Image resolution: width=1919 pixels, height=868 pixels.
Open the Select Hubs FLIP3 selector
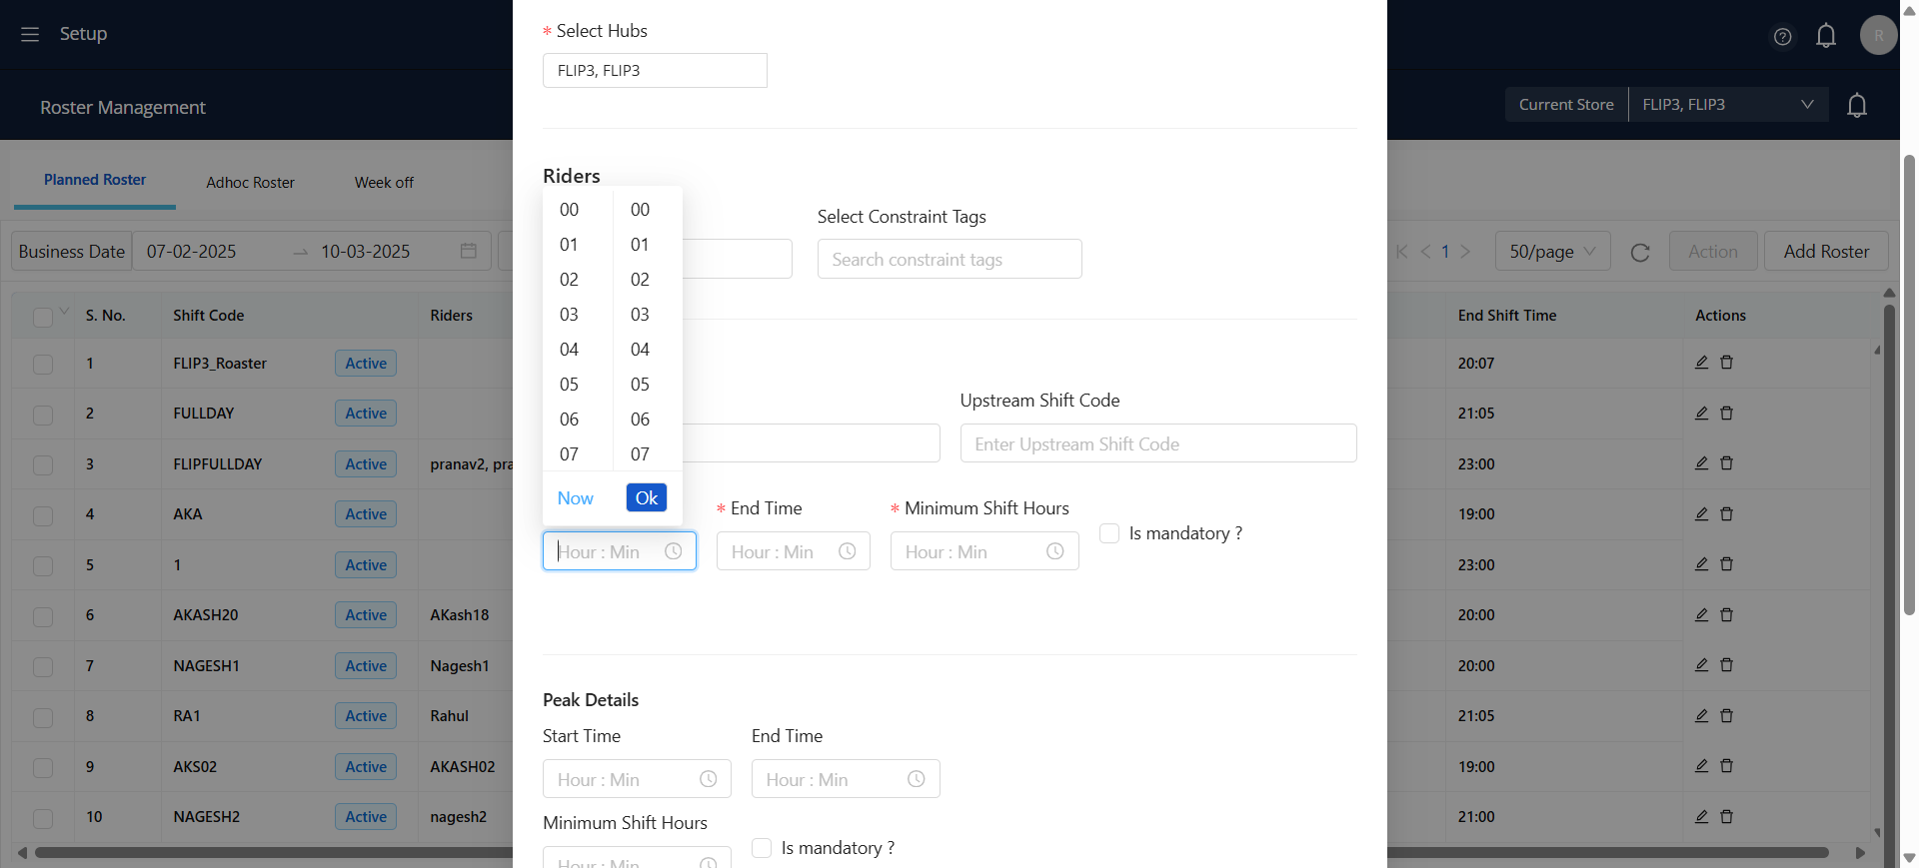coord(655,71)
